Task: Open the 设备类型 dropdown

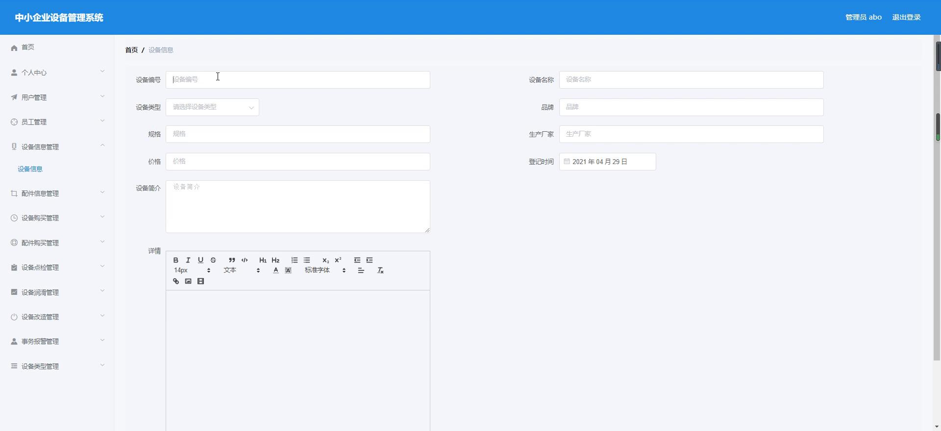Action: pyautogui.click(x=212, y=107)
